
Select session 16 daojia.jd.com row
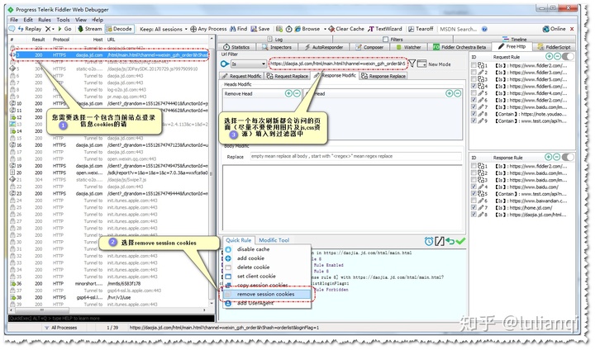109,144
